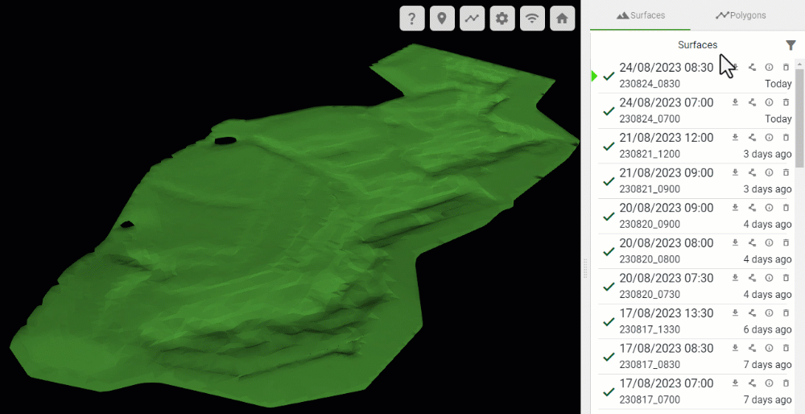Click the location pin toolbar button
Image resolution: width=805 pixels, height=414 pixels.
442,19
